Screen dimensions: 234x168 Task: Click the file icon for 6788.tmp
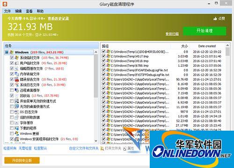click(x=108, y=65)
